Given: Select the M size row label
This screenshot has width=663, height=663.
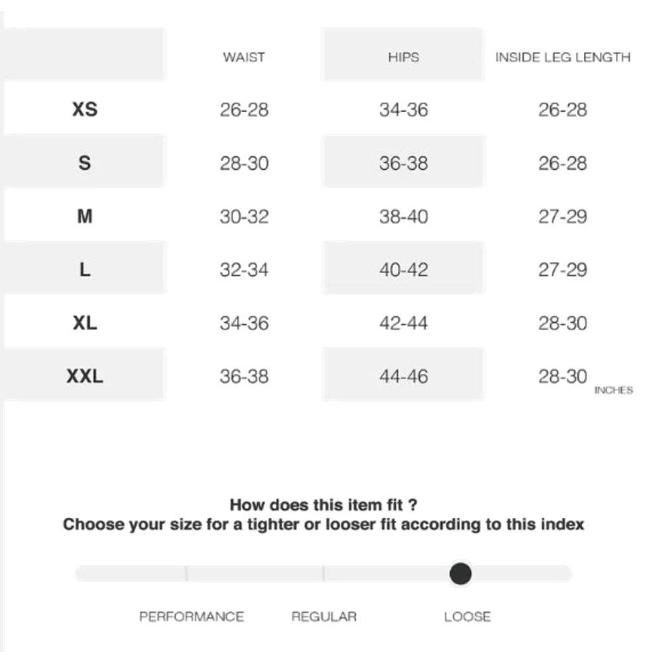Looking at the screenshot, I should coord(85,216).
